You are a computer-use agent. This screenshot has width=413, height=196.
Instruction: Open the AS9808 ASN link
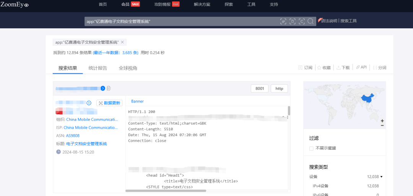[73, 136]
